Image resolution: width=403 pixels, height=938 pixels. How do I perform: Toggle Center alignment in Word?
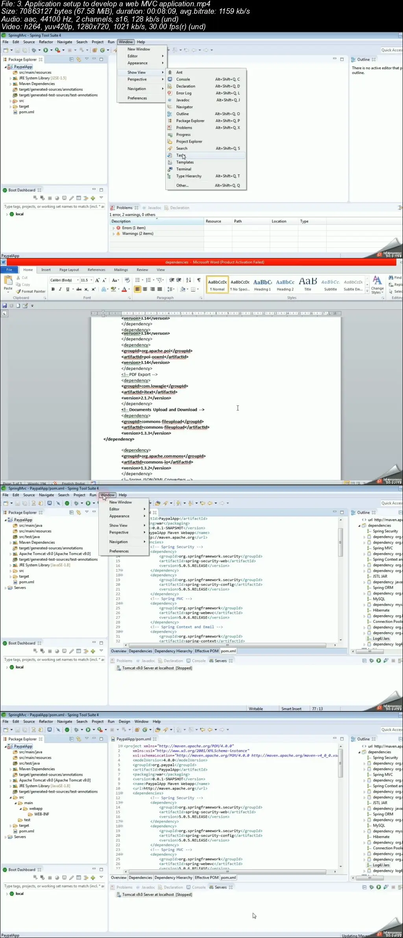145,289
